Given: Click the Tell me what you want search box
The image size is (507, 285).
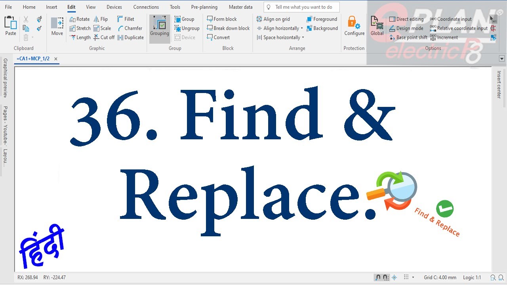Looking at the screenshot, I should coord(302,7).
